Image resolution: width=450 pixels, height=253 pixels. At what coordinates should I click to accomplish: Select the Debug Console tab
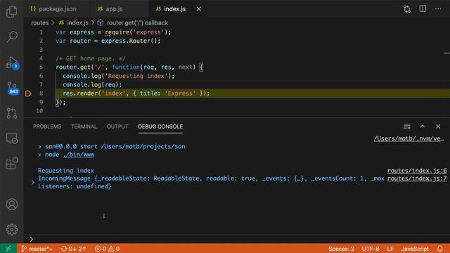(x=160, y=126)
